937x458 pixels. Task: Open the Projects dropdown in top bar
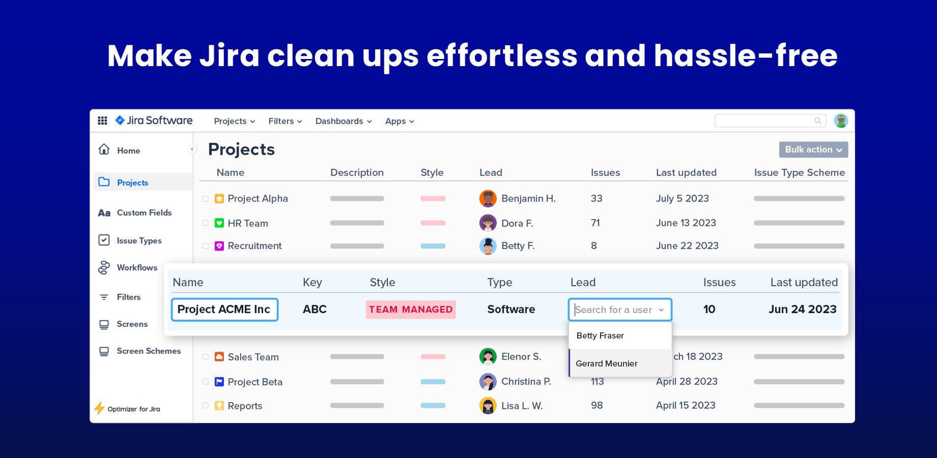point(234,121)
